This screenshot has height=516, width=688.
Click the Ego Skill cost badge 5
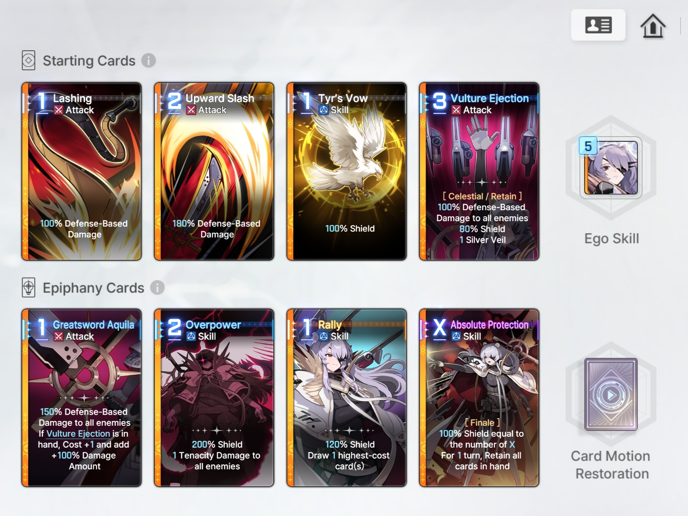pos(588,146)
